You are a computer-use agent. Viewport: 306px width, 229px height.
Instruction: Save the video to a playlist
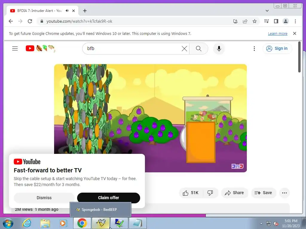(x=264, y=193)
